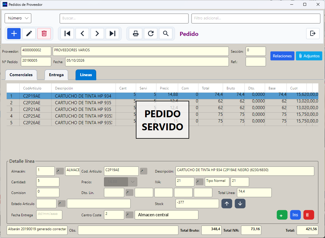325x238 pixels.
Task: Add line with green plus button
Action: click(282, 215)
